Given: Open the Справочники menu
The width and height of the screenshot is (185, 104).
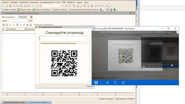Looking at the screenshot, I should click(24, 2).
